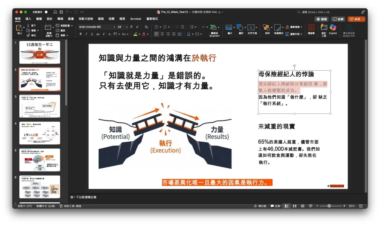Click the 轉換成 SmartArt icon

click(x=214, y=29)
